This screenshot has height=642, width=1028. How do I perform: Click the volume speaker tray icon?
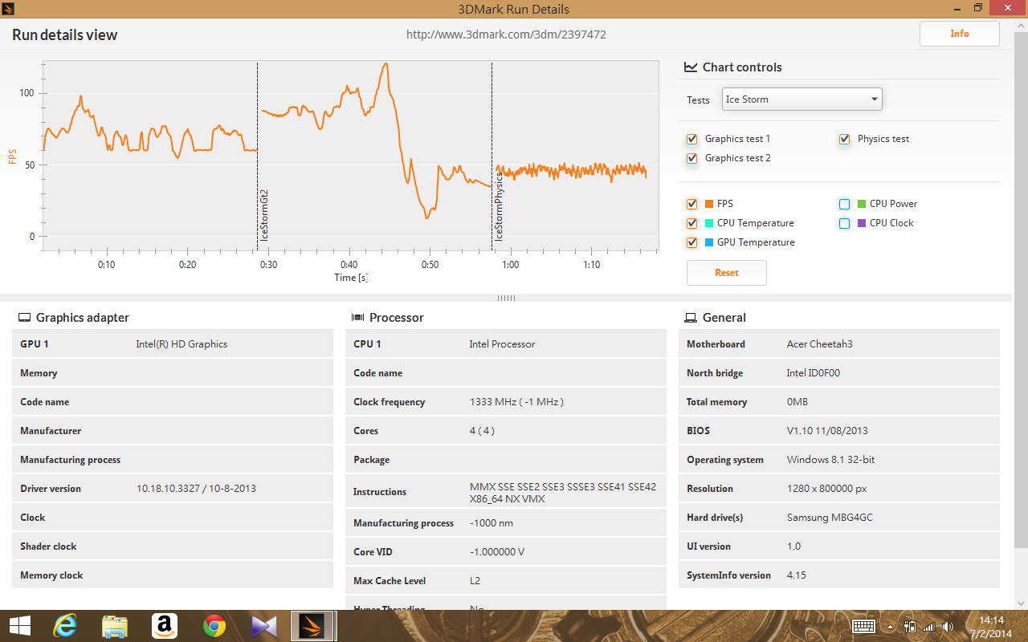[x=948, y=626]
